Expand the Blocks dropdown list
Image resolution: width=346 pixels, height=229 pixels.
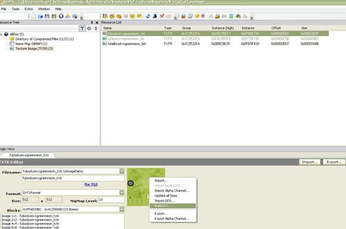pos(121,209)
